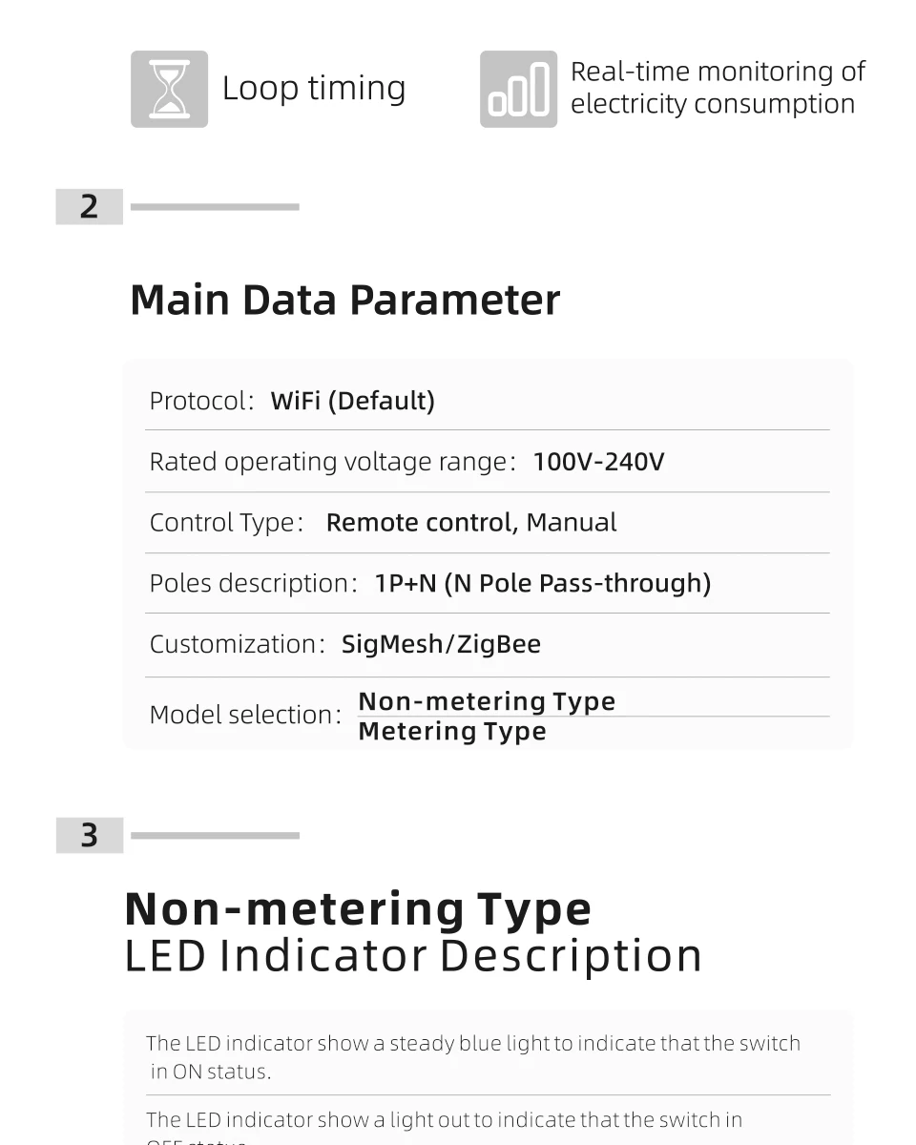The image size is (916, 1145).
Task: Click Real-time monitoring of electricity consumption text
Action: pos(718,88)
